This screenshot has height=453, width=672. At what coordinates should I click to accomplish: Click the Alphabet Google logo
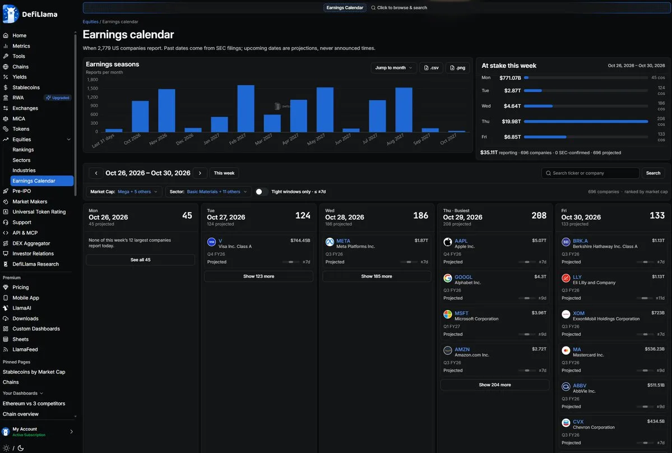(447, 278)
